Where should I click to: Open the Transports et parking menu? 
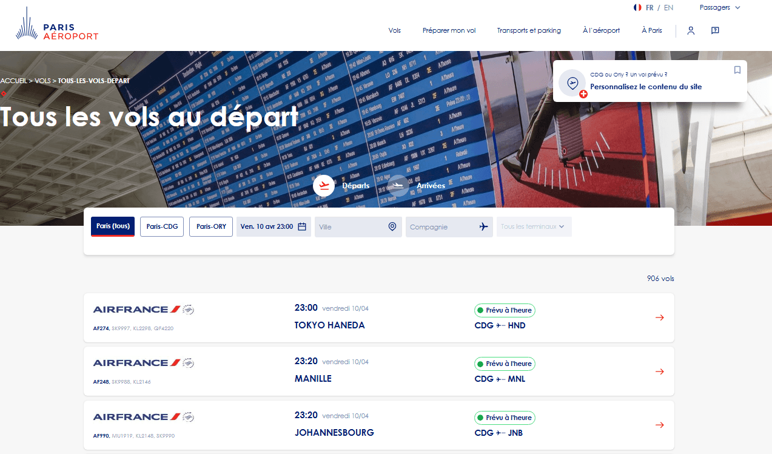click(x=529, y=30)
